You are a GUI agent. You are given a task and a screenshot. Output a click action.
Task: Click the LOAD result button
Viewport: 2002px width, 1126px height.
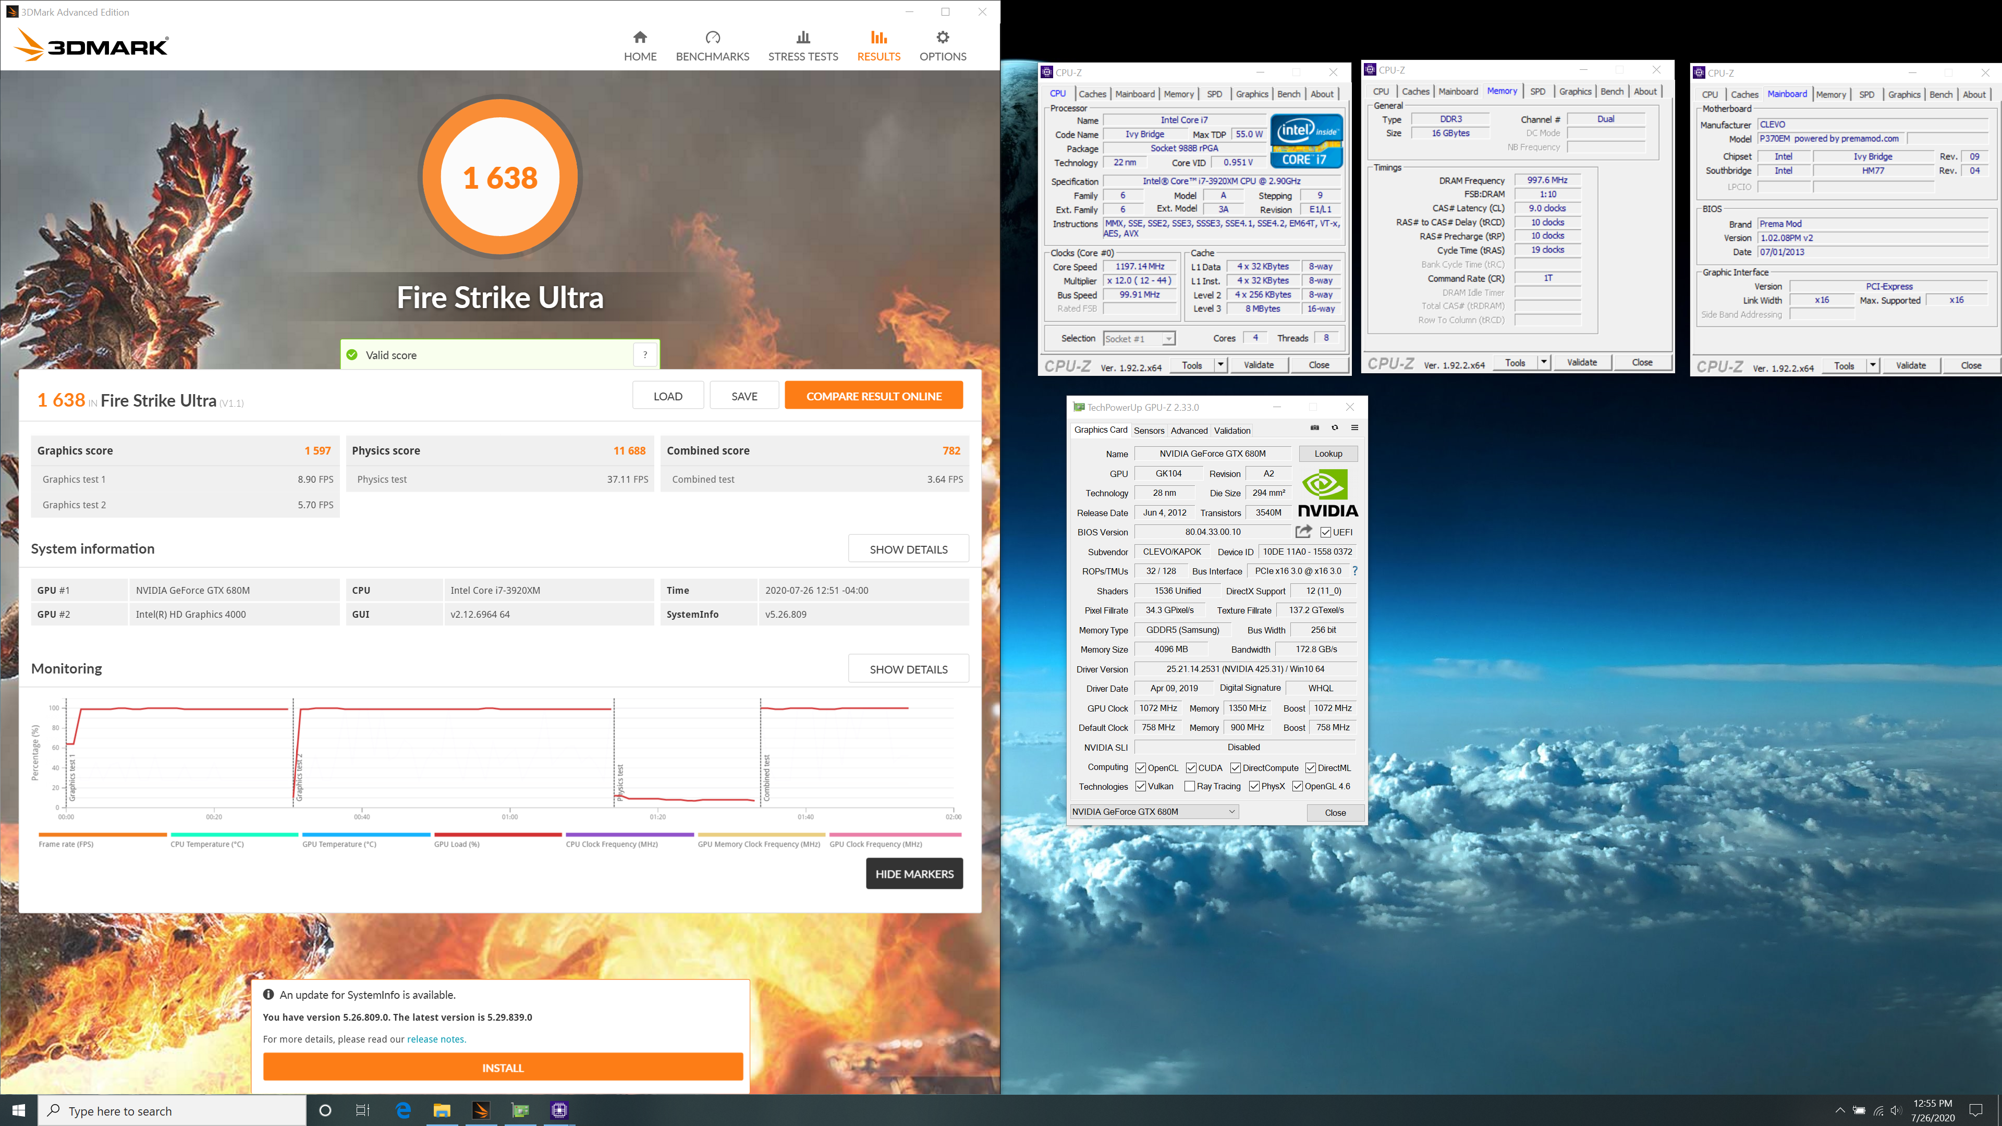tap(667, 396)
